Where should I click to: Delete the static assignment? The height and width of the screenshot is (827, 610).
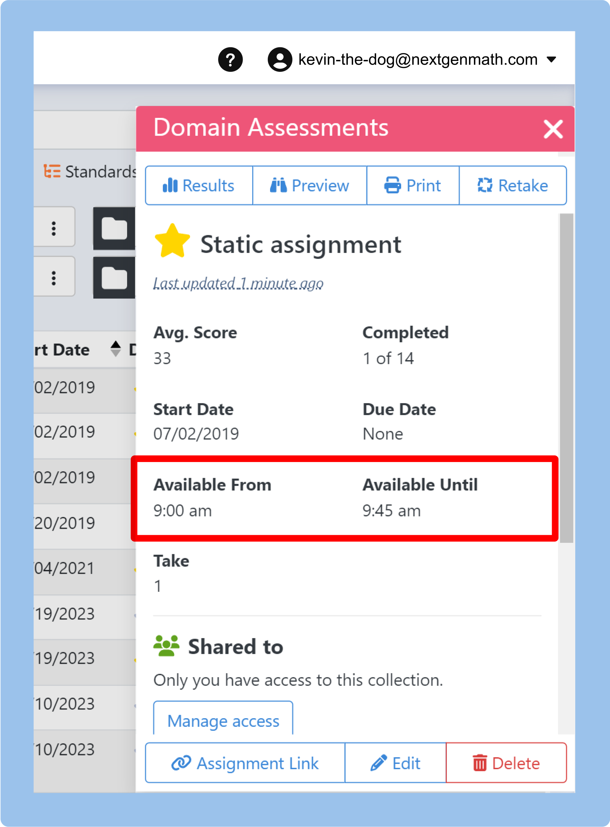coord(506,763)
